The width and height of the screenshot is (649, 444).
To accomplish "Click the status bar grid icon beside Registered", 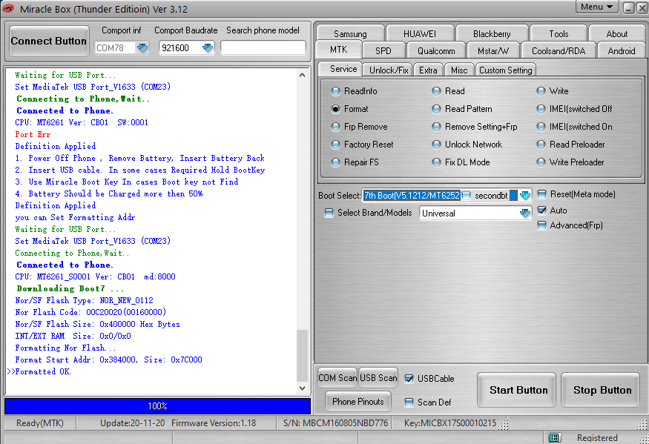I will (x=554, y=437).
